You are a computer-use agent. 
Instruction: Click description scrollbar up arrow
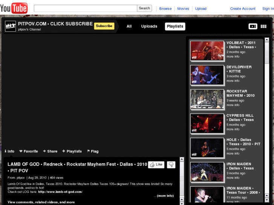pos(182,159)
